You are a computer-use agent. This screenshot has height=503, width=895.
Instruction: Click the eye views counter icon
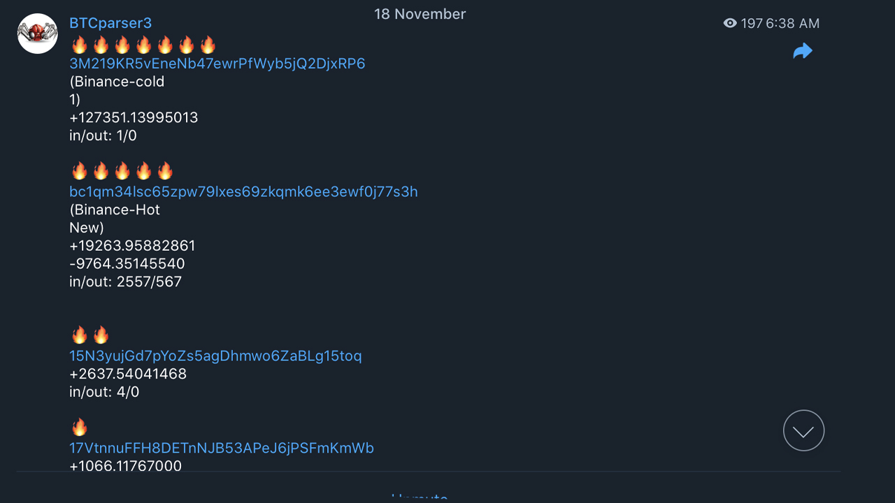(730, 23)
